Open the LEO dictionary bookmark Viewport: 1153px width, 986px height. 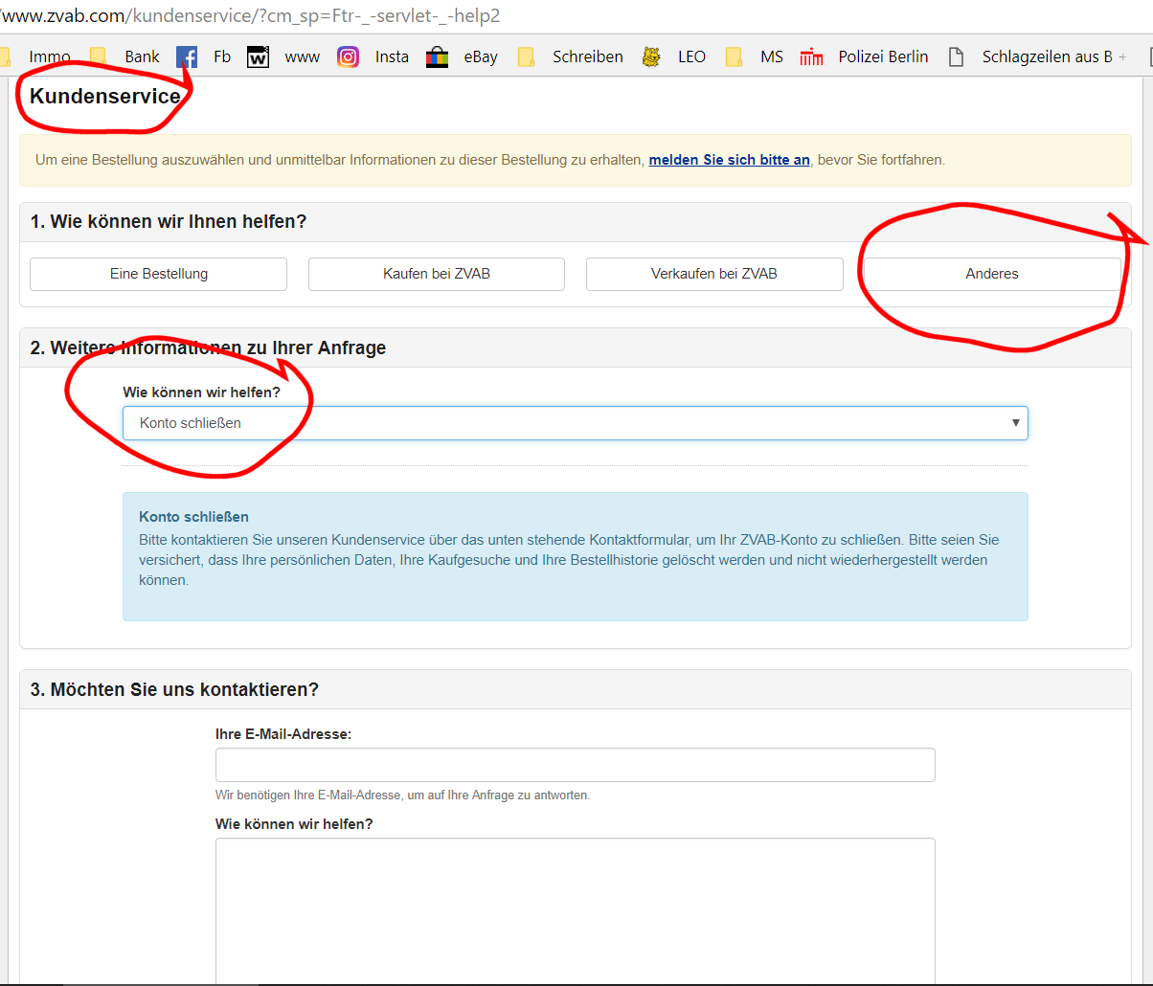pos(674,56)
